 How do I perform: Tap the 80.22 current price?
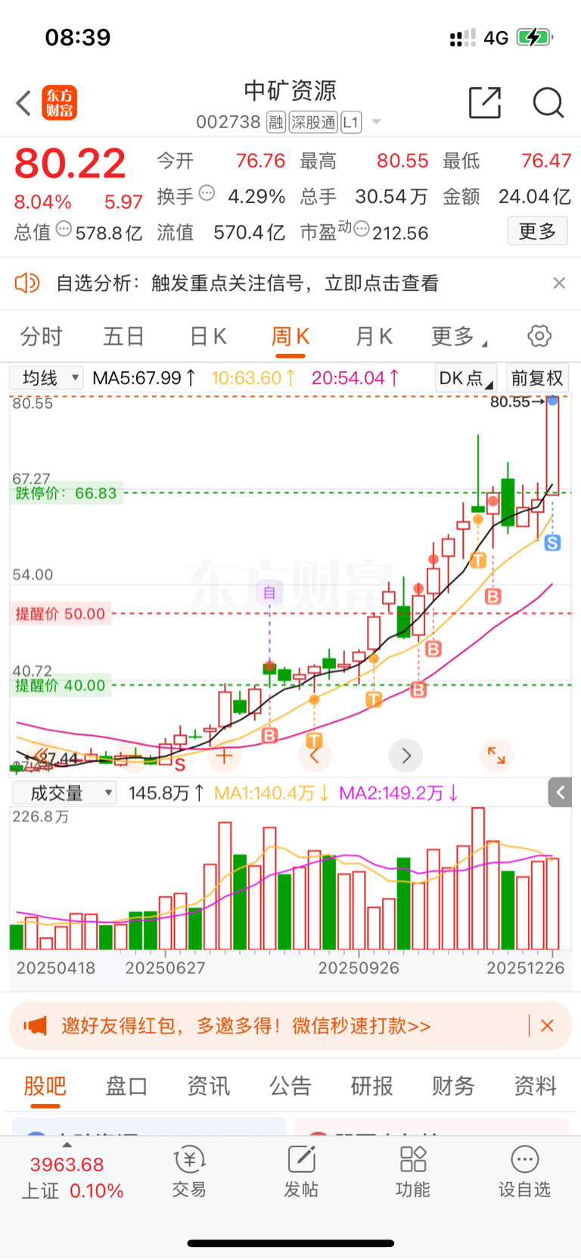[70, 164]
